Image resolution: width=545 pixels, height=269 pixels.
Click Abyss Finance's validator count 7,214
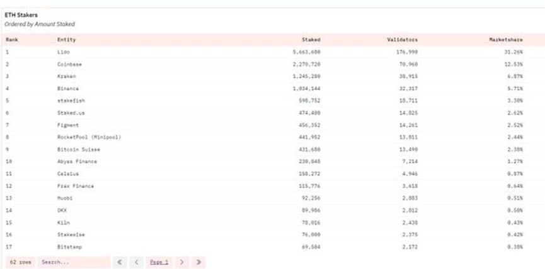(x=410, y=162)
